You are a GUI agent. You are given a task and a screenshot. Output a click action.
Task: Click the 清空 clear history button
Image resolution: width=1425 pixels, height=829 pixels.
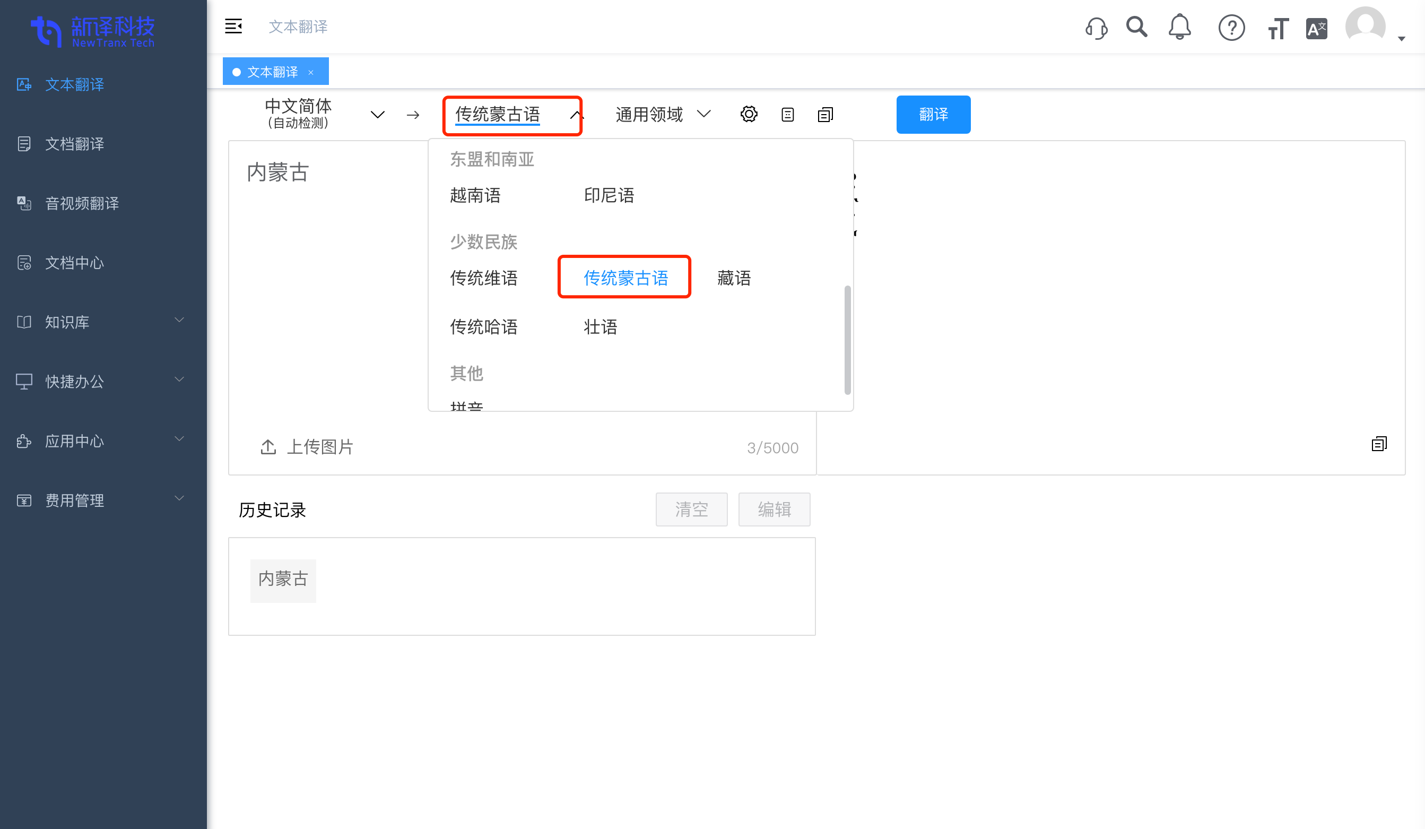click(x=691, y=509)
